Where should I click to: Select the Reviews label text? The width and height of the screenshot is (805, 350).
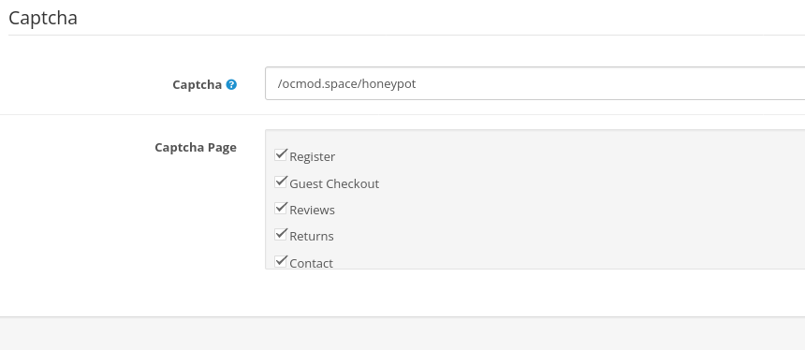[312, 210]
